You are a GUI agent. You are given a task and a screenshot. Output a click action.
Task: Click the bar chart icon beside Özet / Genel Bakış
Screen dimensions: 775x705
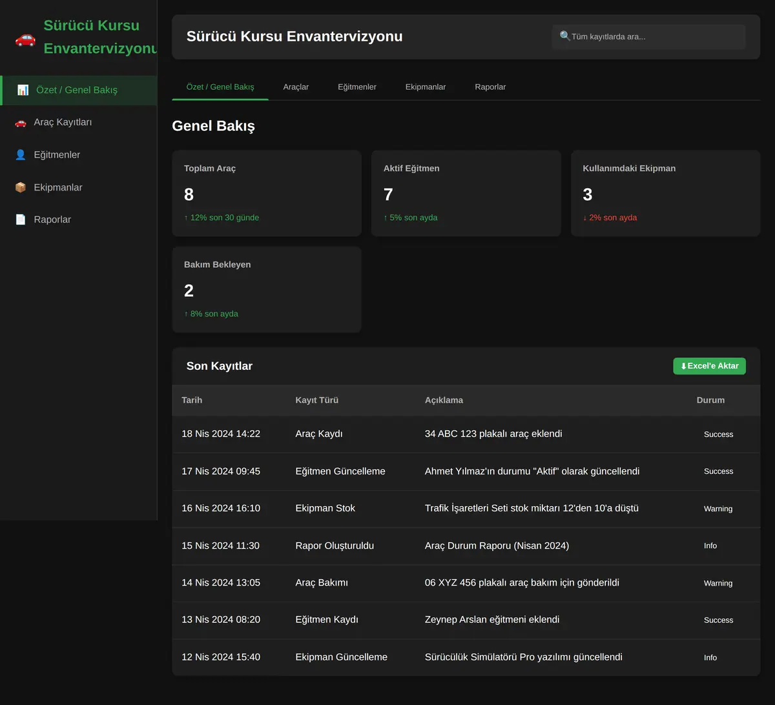pyautogui.click(x=23, y=90)
